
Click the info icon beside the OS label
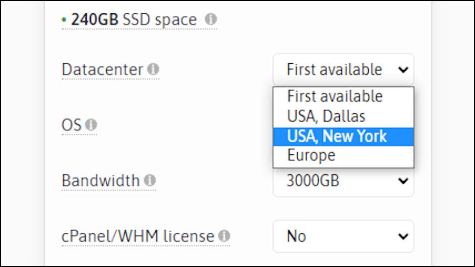point(91,125)
